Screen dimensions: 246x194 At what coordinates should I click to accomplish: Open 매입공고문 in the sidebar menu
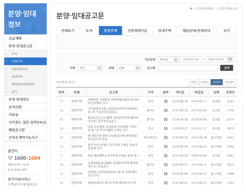click(x=25, y=130)
